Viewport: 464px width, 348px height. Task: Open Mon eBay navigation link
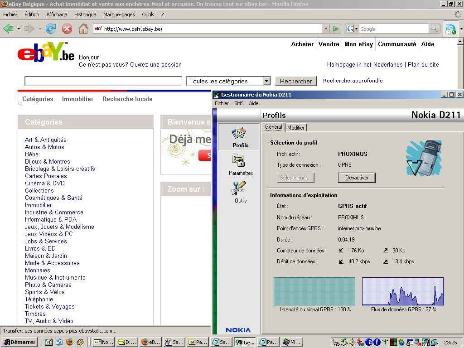pos(358,44)
